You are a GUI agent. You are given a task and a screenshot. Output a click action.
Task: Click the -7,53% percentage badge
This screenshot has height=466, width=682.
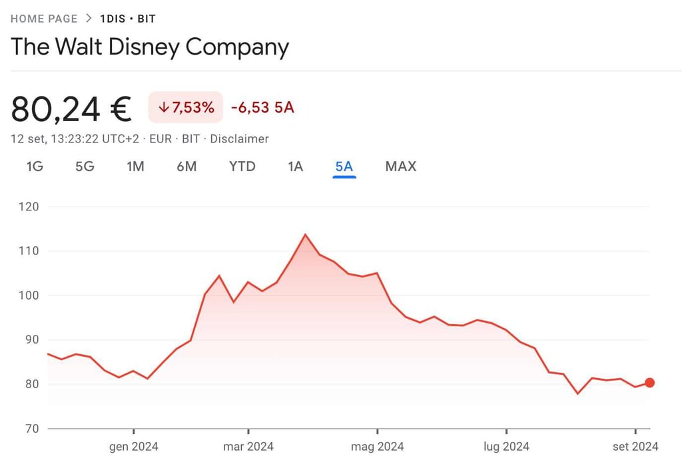pos(184,107)
